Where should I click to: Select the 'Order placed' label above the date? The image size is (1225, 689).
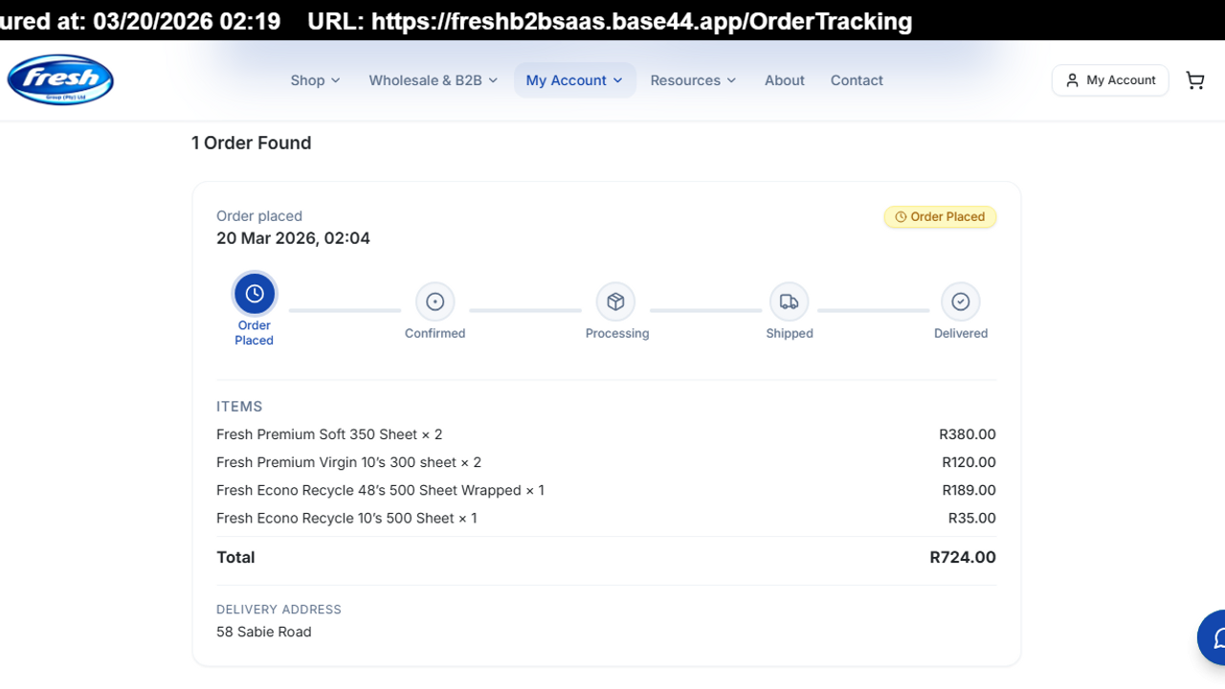pos(259,216)
